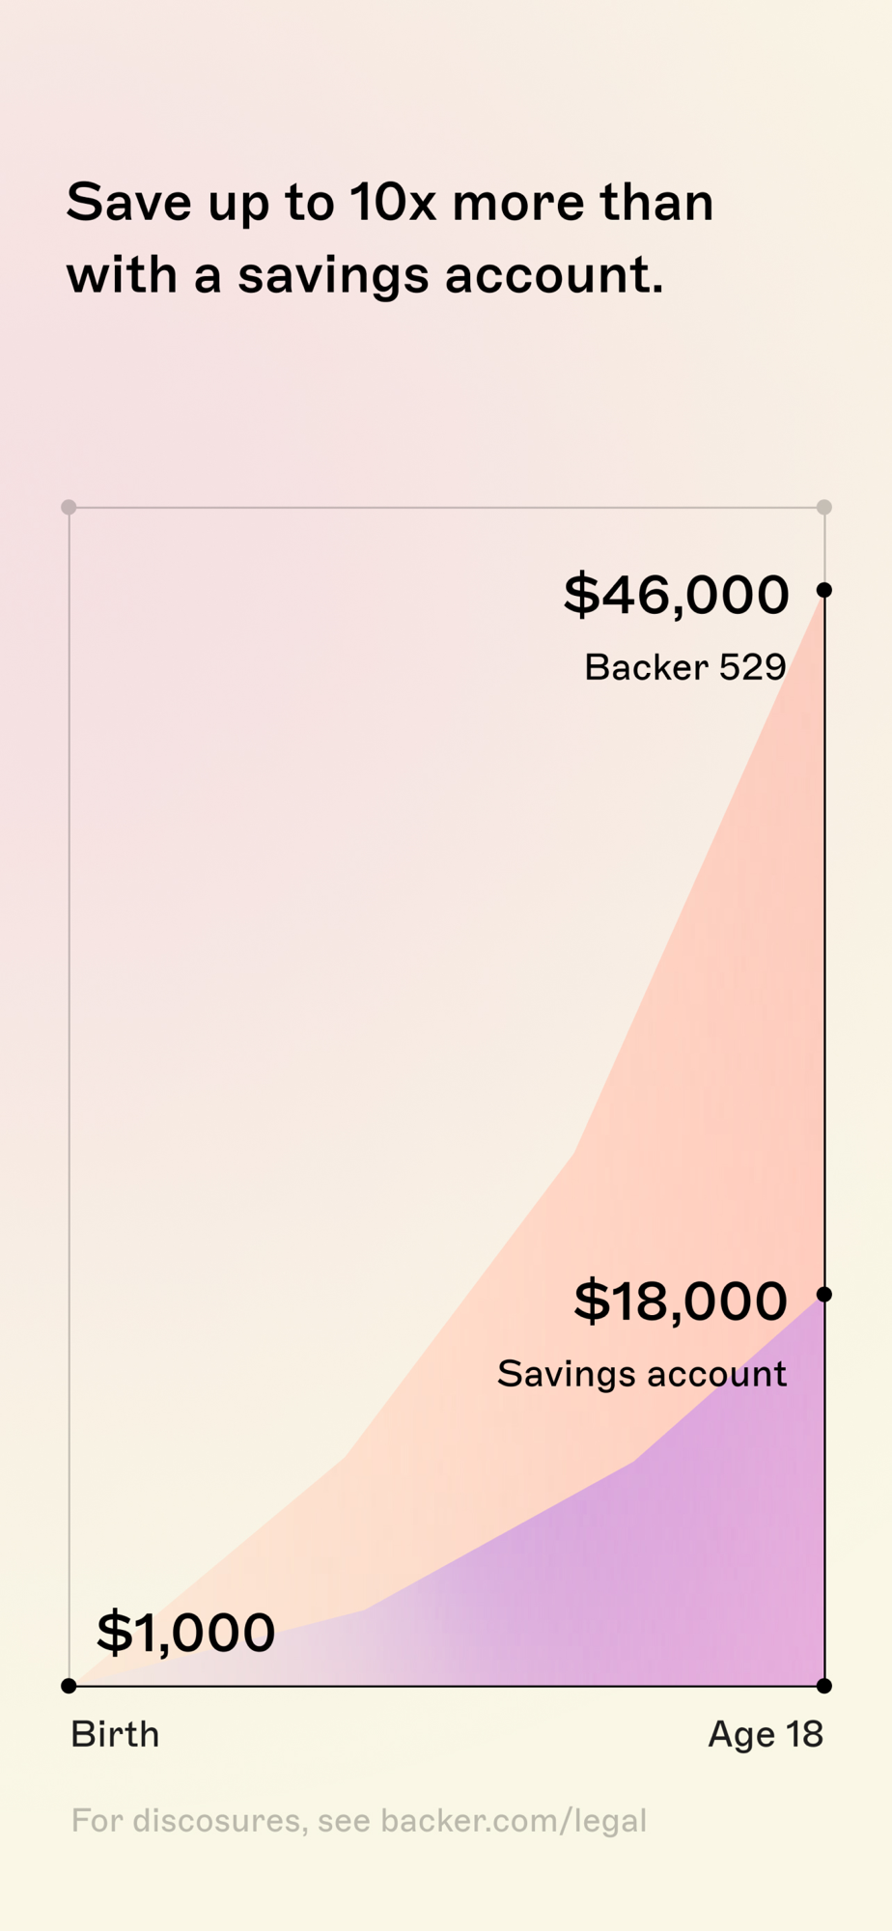Click the $18,000 savings account data point dot

tap(823, 1294)
